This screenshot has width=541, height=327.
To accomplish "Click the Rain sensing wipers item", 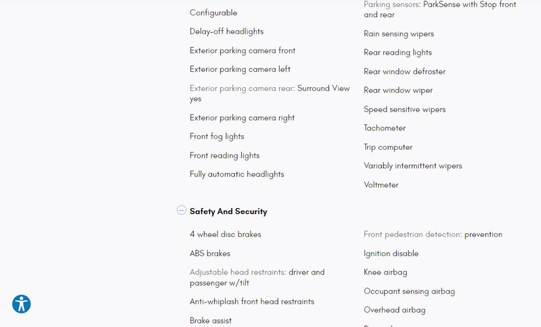I will point(399,34).
